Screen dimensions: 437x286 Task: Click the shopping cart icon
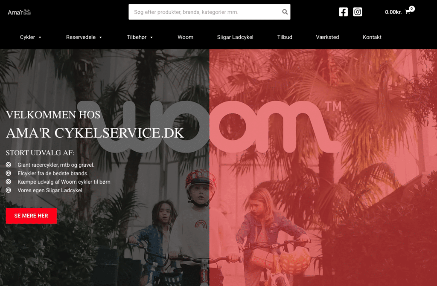[408, 12]
